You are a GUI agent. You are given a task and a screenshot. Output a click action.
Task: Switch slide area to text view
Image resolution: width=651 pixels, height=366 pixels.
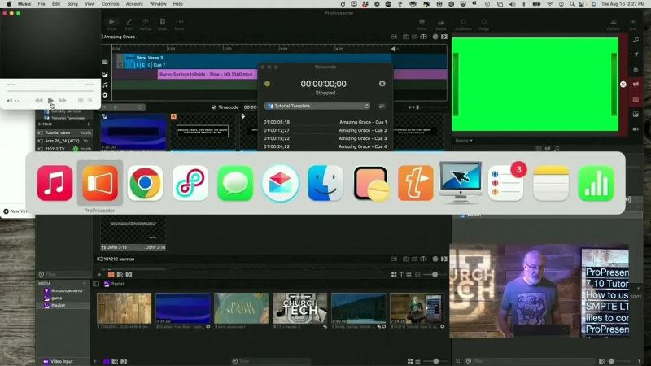tap(401, 274)
